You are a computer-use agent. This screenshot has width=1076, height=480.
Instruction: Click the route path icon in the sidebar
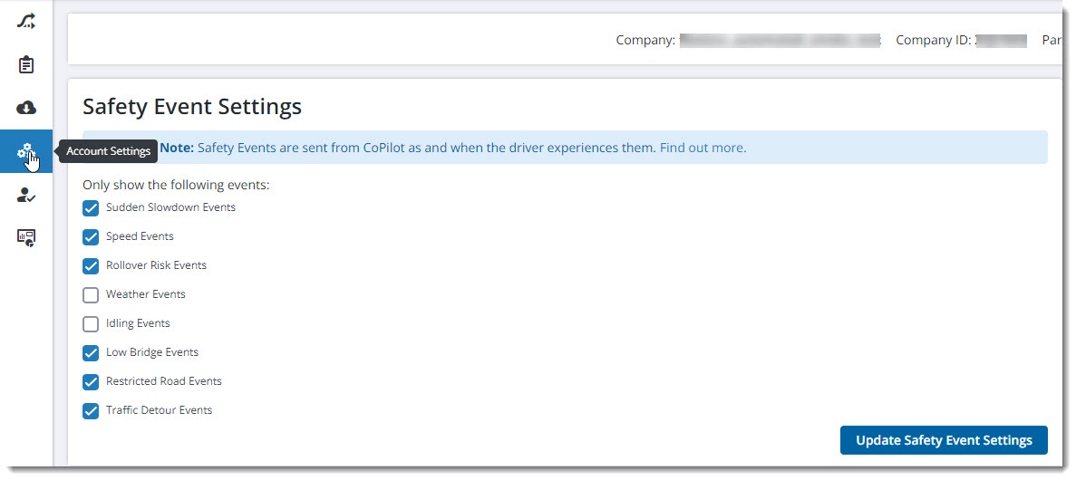coord(26,21)
